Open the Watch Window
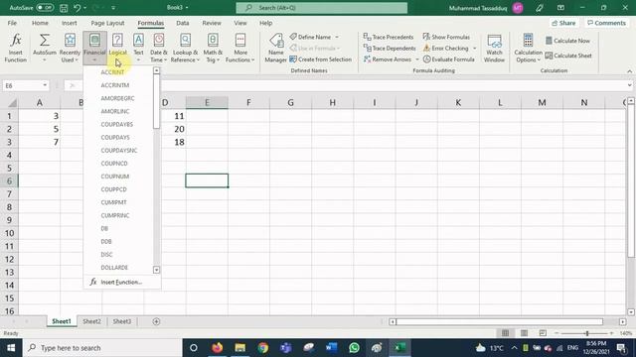This screenshot has width=636, height=357. click(x=494, y=48)
